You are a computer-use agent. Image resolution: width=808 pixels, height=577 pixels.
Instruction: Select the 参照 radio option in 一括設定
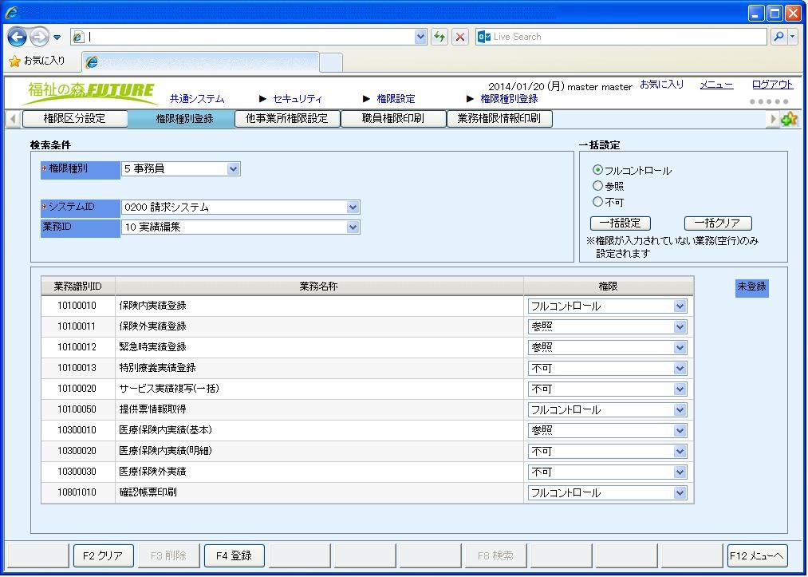point(597,186)
